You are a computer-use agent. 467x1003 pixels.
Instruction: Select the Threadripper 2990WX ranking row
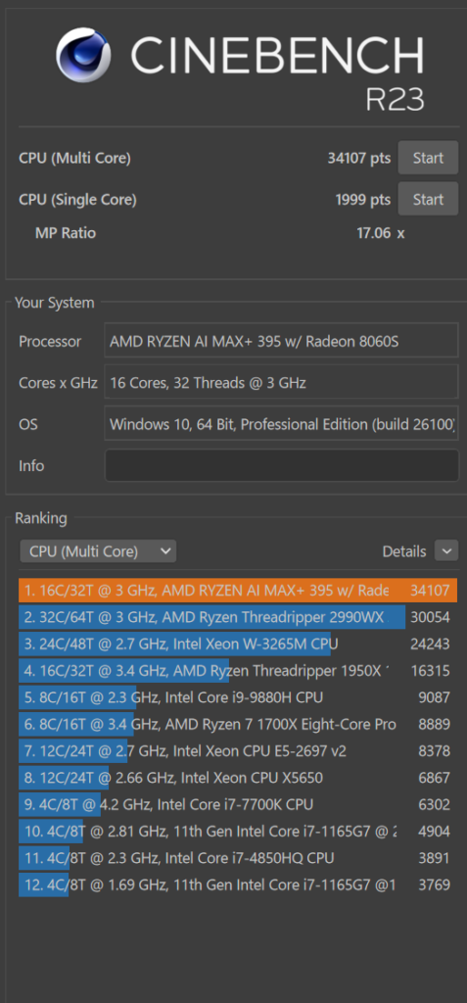click(238, 617)
